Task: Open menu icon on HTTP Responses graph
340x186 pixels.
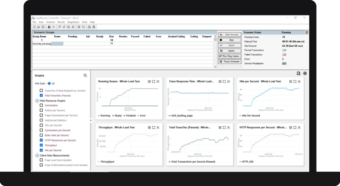Action: pyautogui.click(x=290, y=127)
